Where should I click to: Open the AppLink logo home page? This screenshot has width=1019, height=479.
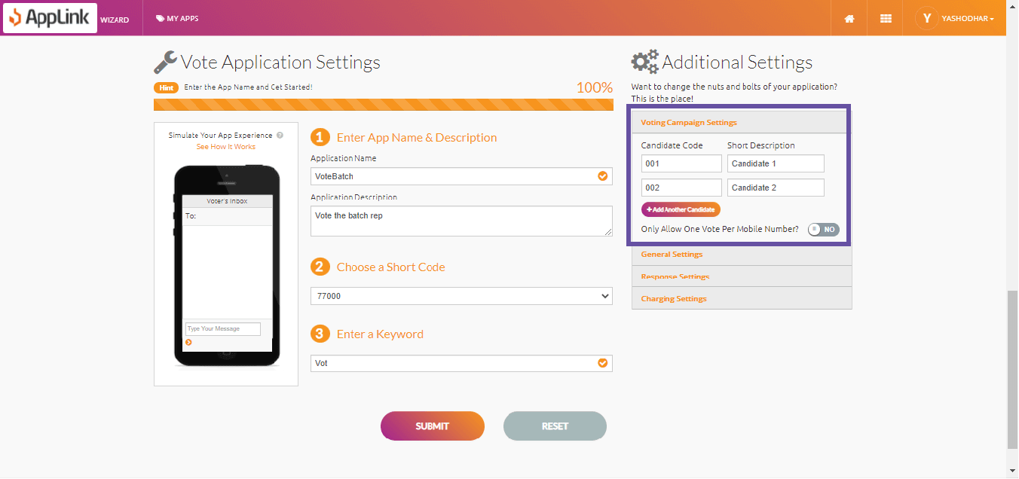tap(50, 18)
